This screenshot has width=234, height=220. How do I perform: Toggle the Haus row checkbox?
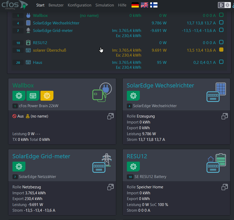coord(221,62)
